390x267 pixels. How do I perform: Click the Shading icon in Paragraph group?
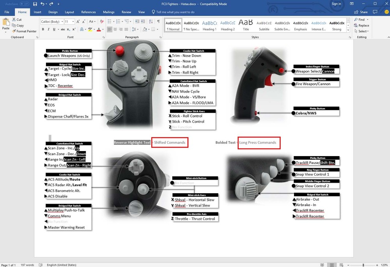145,29
